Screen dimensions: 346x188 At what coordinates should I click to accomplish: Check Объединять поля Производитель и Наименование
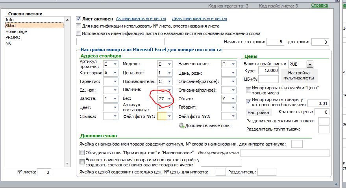(82, 152)
